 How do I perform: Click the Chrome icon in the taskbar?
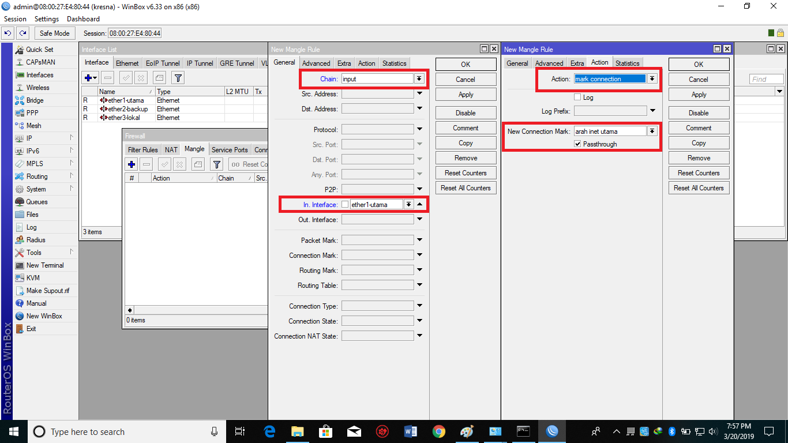coord(439,431)
